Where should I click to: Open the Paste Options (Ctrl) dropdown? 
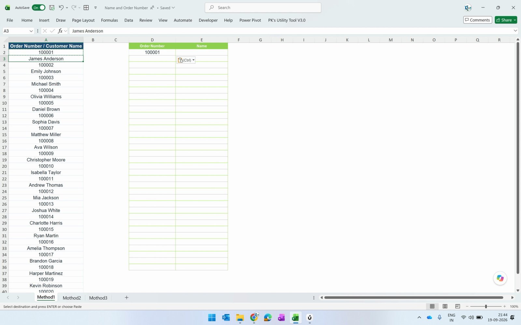click(x=186, y=60)
